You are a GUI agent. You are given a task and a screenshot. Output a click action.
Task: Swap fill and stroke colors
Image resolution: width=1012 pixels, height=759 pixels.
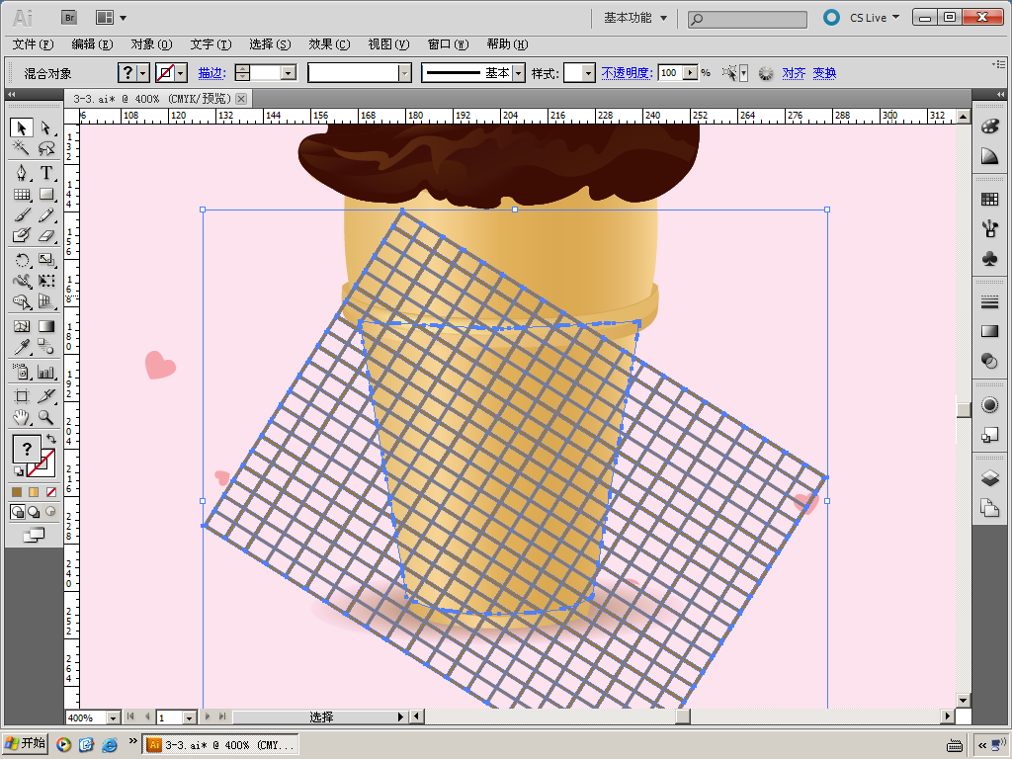pyautogui.click(x=51, y=439)
